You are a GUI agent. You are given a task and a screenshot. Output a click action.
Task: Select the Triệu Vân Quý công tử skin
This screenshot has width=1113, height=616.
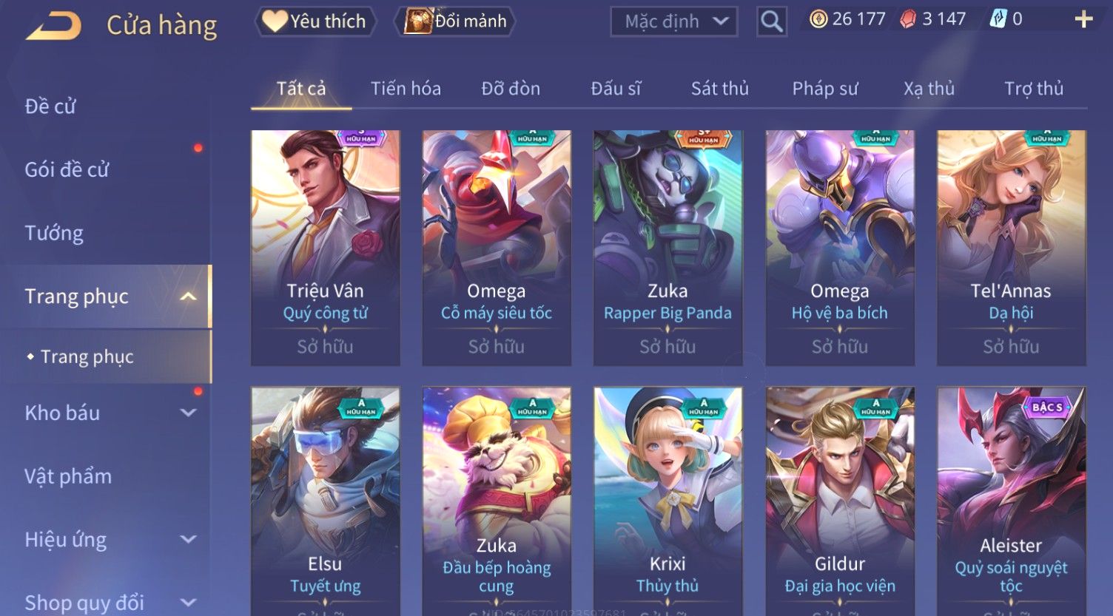click(326, 248)
